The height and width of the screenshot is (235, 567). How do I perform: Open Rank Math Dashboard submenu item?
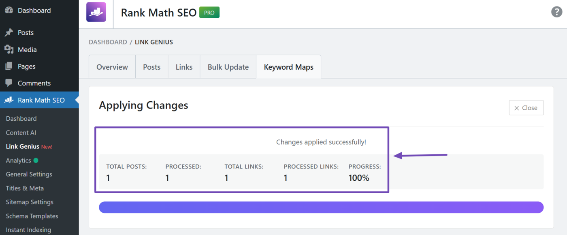21,119
